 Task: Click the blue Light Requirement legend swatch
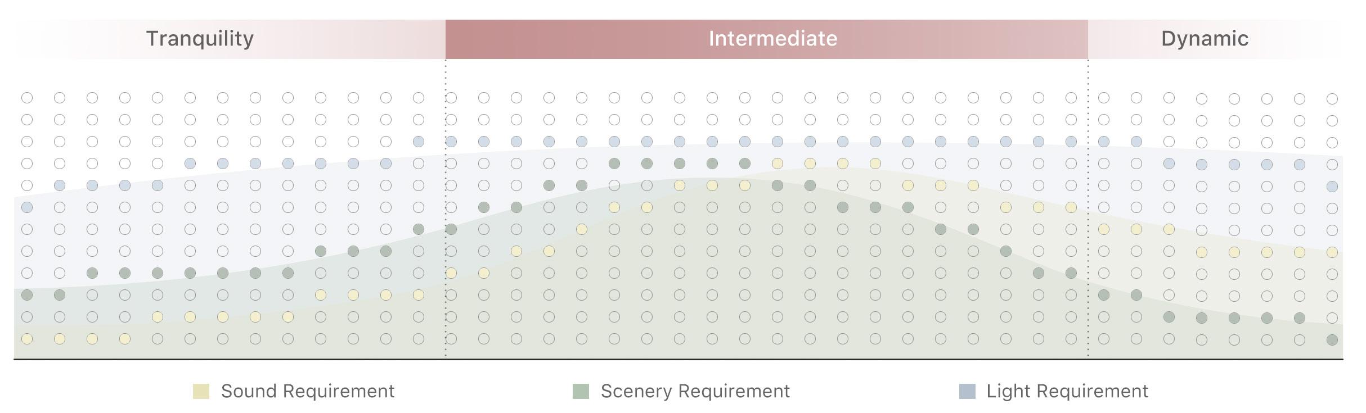pos(967,391)
